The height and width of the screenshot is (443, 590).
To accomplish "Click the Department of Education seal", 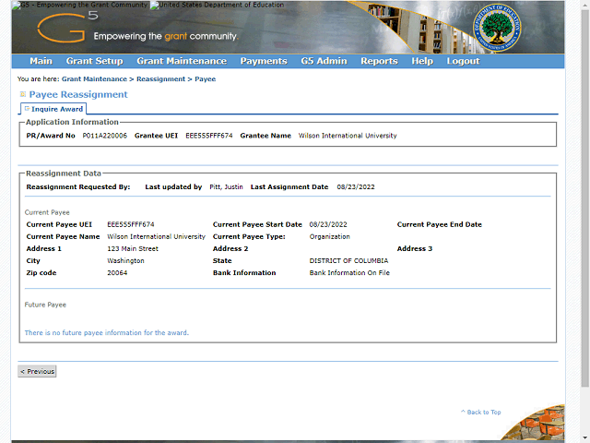I will [x=495, y=29].
